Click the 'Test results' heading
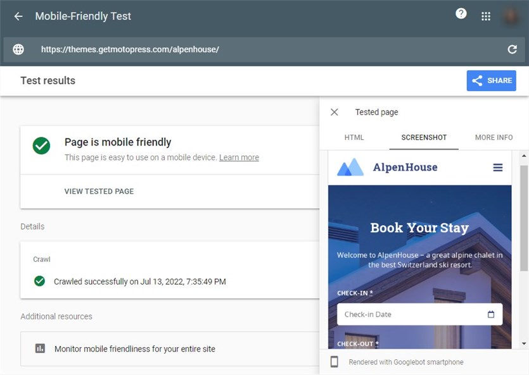 pyautogui.click(x=48, y=80)
